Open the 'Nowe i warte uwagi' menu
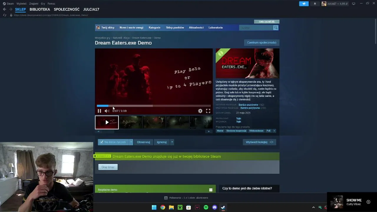The image size is (377, 212). click(131, 28)
